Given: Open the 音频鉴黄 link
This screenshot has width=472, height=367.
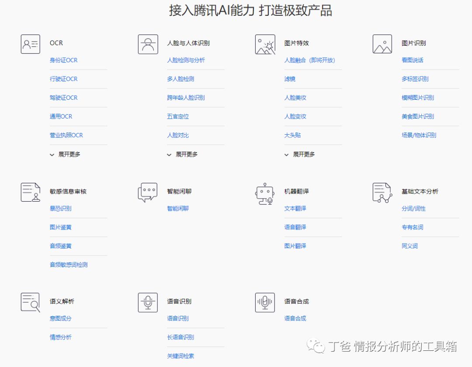Looking at the screenshot, I should coord(60,246).
